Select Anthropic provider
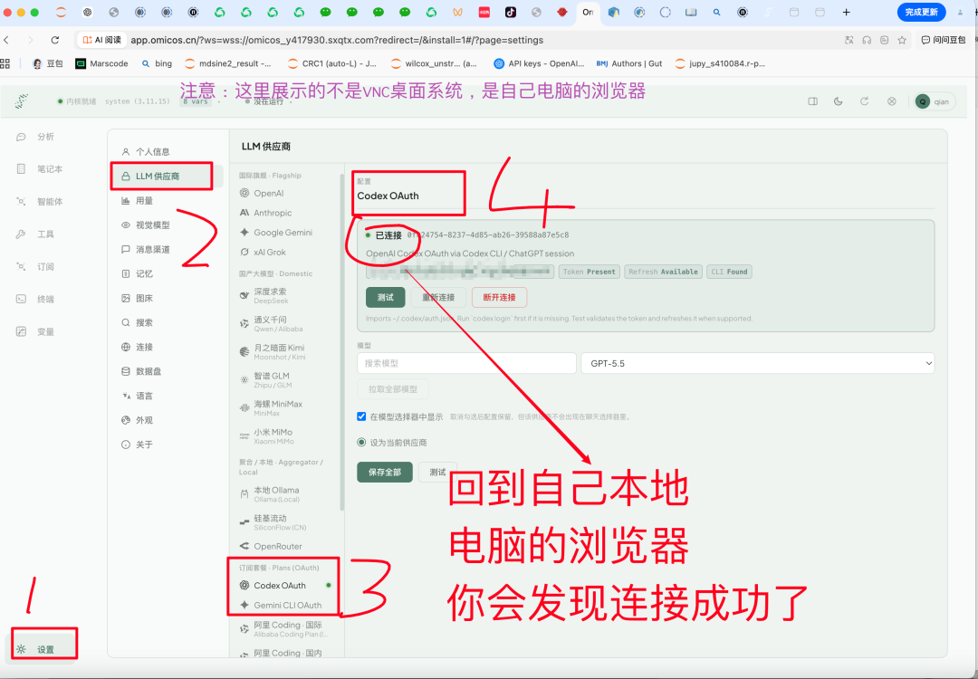Image resolution: width=978 pixels, height=679 pixels. [265, 213]
